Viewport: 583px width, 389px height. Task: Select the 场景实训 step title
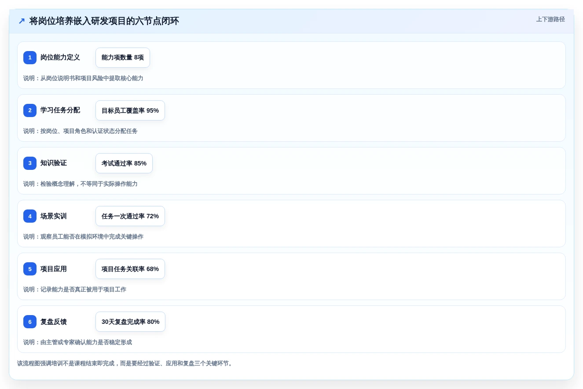[54, 216]
